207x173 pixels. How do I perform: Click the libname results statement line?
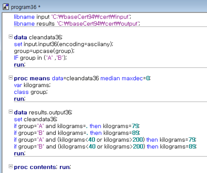(77, 24)
